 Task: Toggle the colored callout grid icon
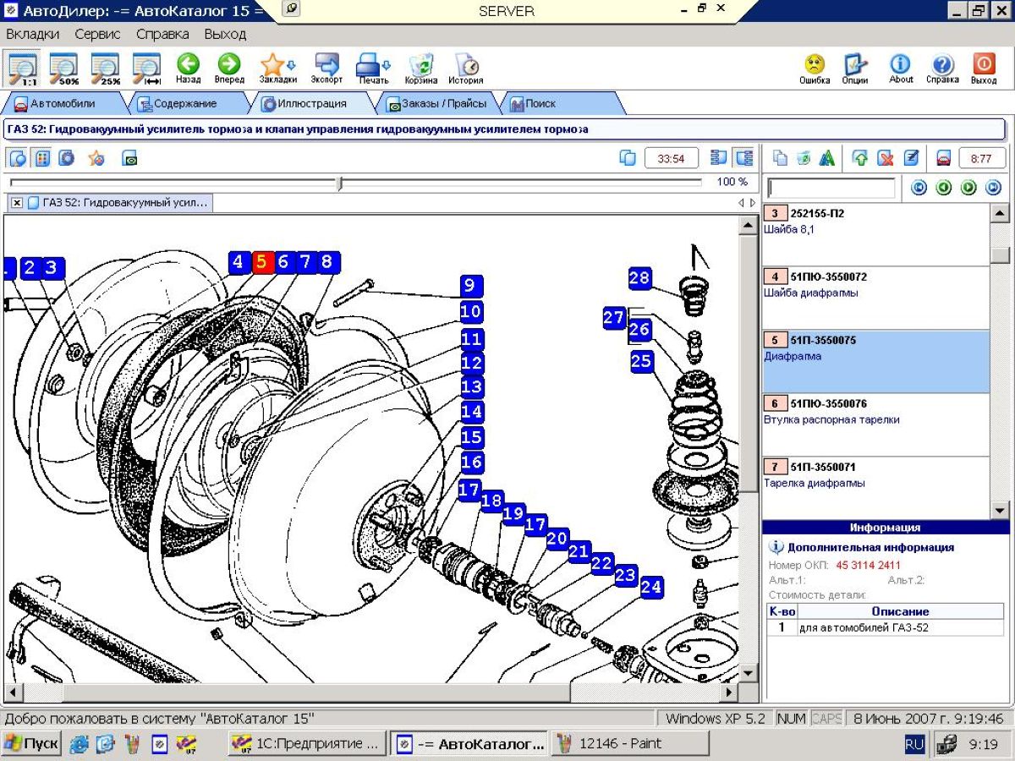click(x=42, y=158)
